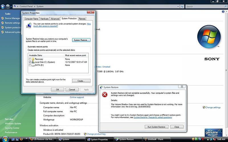The height and width of the screenshot is (142, 228).
Task: Open the frequently asked questions link
Action: 153,117
